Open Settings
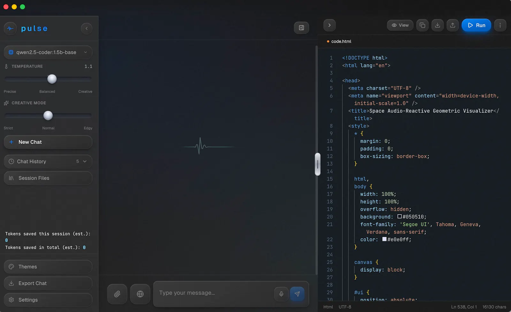Viewport: 511px width, 312px height. 48,300
